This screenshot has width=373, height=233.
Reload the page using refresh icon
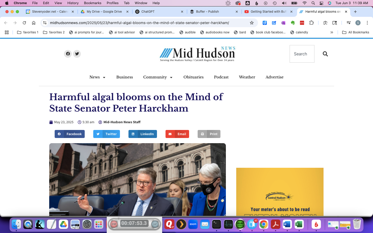(x=24, y=23)
